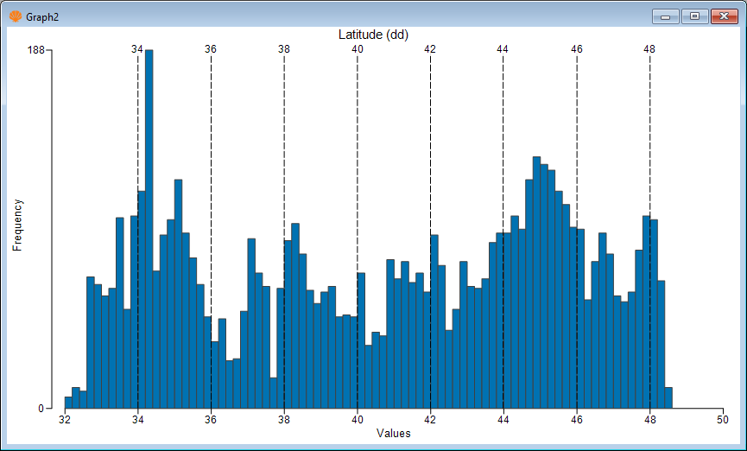Click the bottom x-axis tick label 42
The height and width of the screenshot is (451, 747).
pyautogui.click(x=430, y=420)
